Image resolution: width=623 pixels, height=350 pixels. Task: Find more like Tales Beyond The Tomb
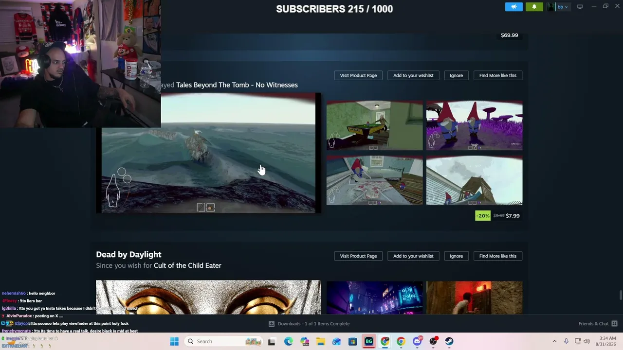497,75
